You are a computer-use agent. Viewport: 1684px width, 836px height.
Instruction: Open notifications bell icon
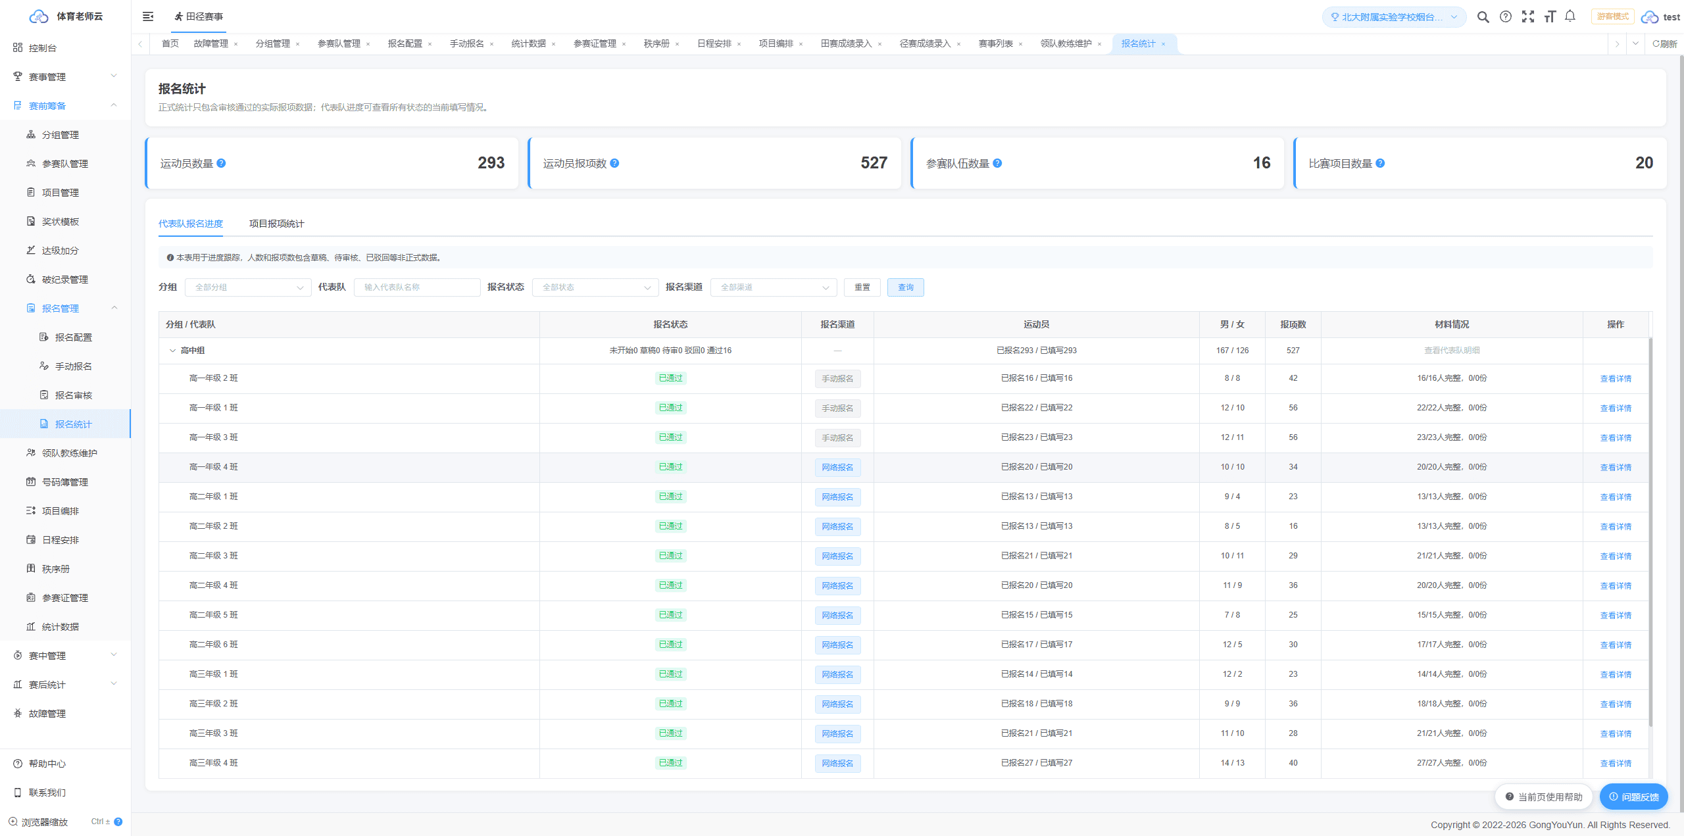coord(1570,16)
